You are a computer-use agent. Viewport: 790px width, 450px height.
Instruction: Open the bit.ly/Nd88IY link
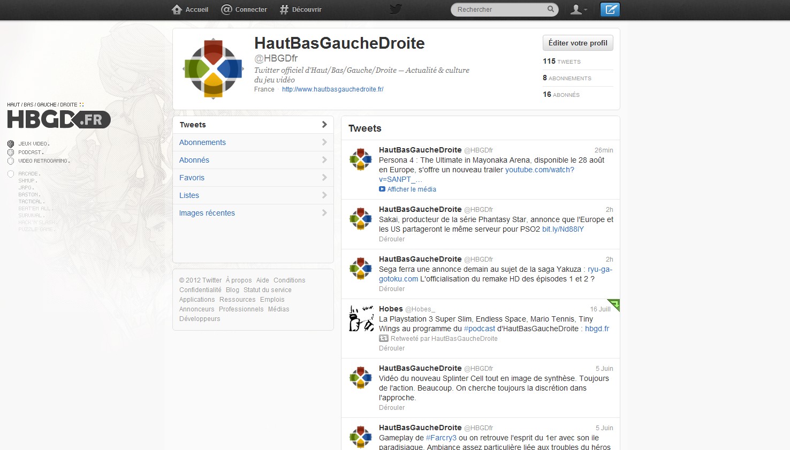coord(563,229)
